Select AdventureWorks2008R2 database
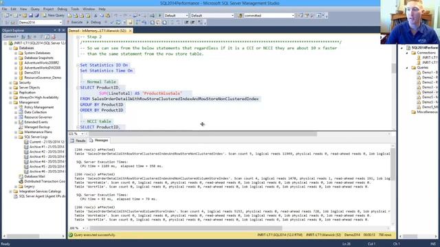Screen dimensions: 440x247 coord(41,62)
